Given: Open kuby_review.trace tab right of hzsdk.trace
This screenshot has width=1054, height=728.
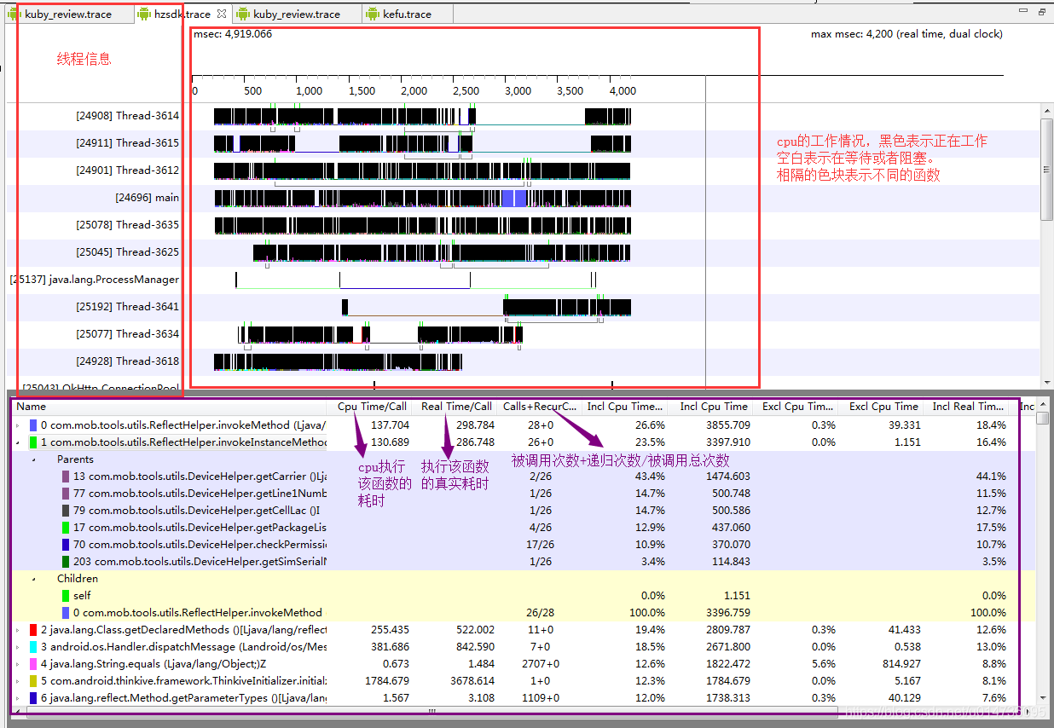Looking at the screenshot, I should tap(296, 14).
